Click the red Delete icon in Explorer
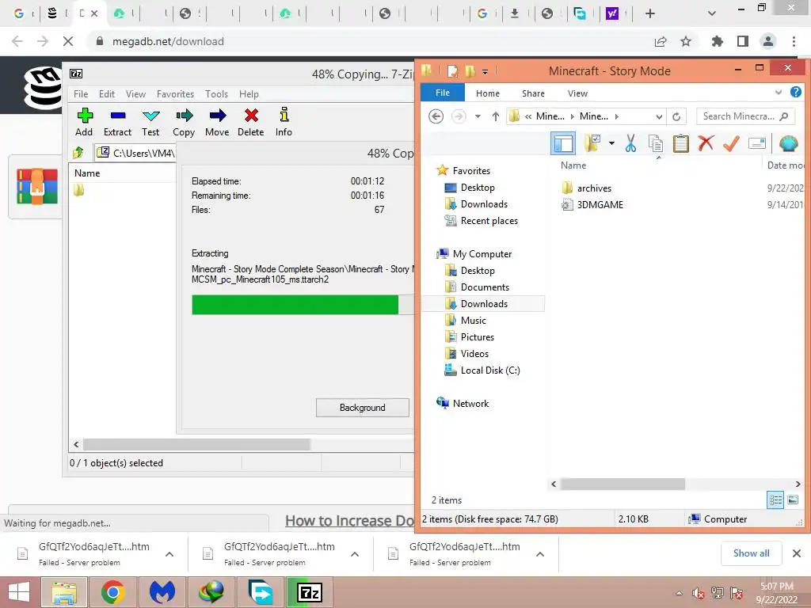This screenshot has height=608, width=811. tap(706, 143)
